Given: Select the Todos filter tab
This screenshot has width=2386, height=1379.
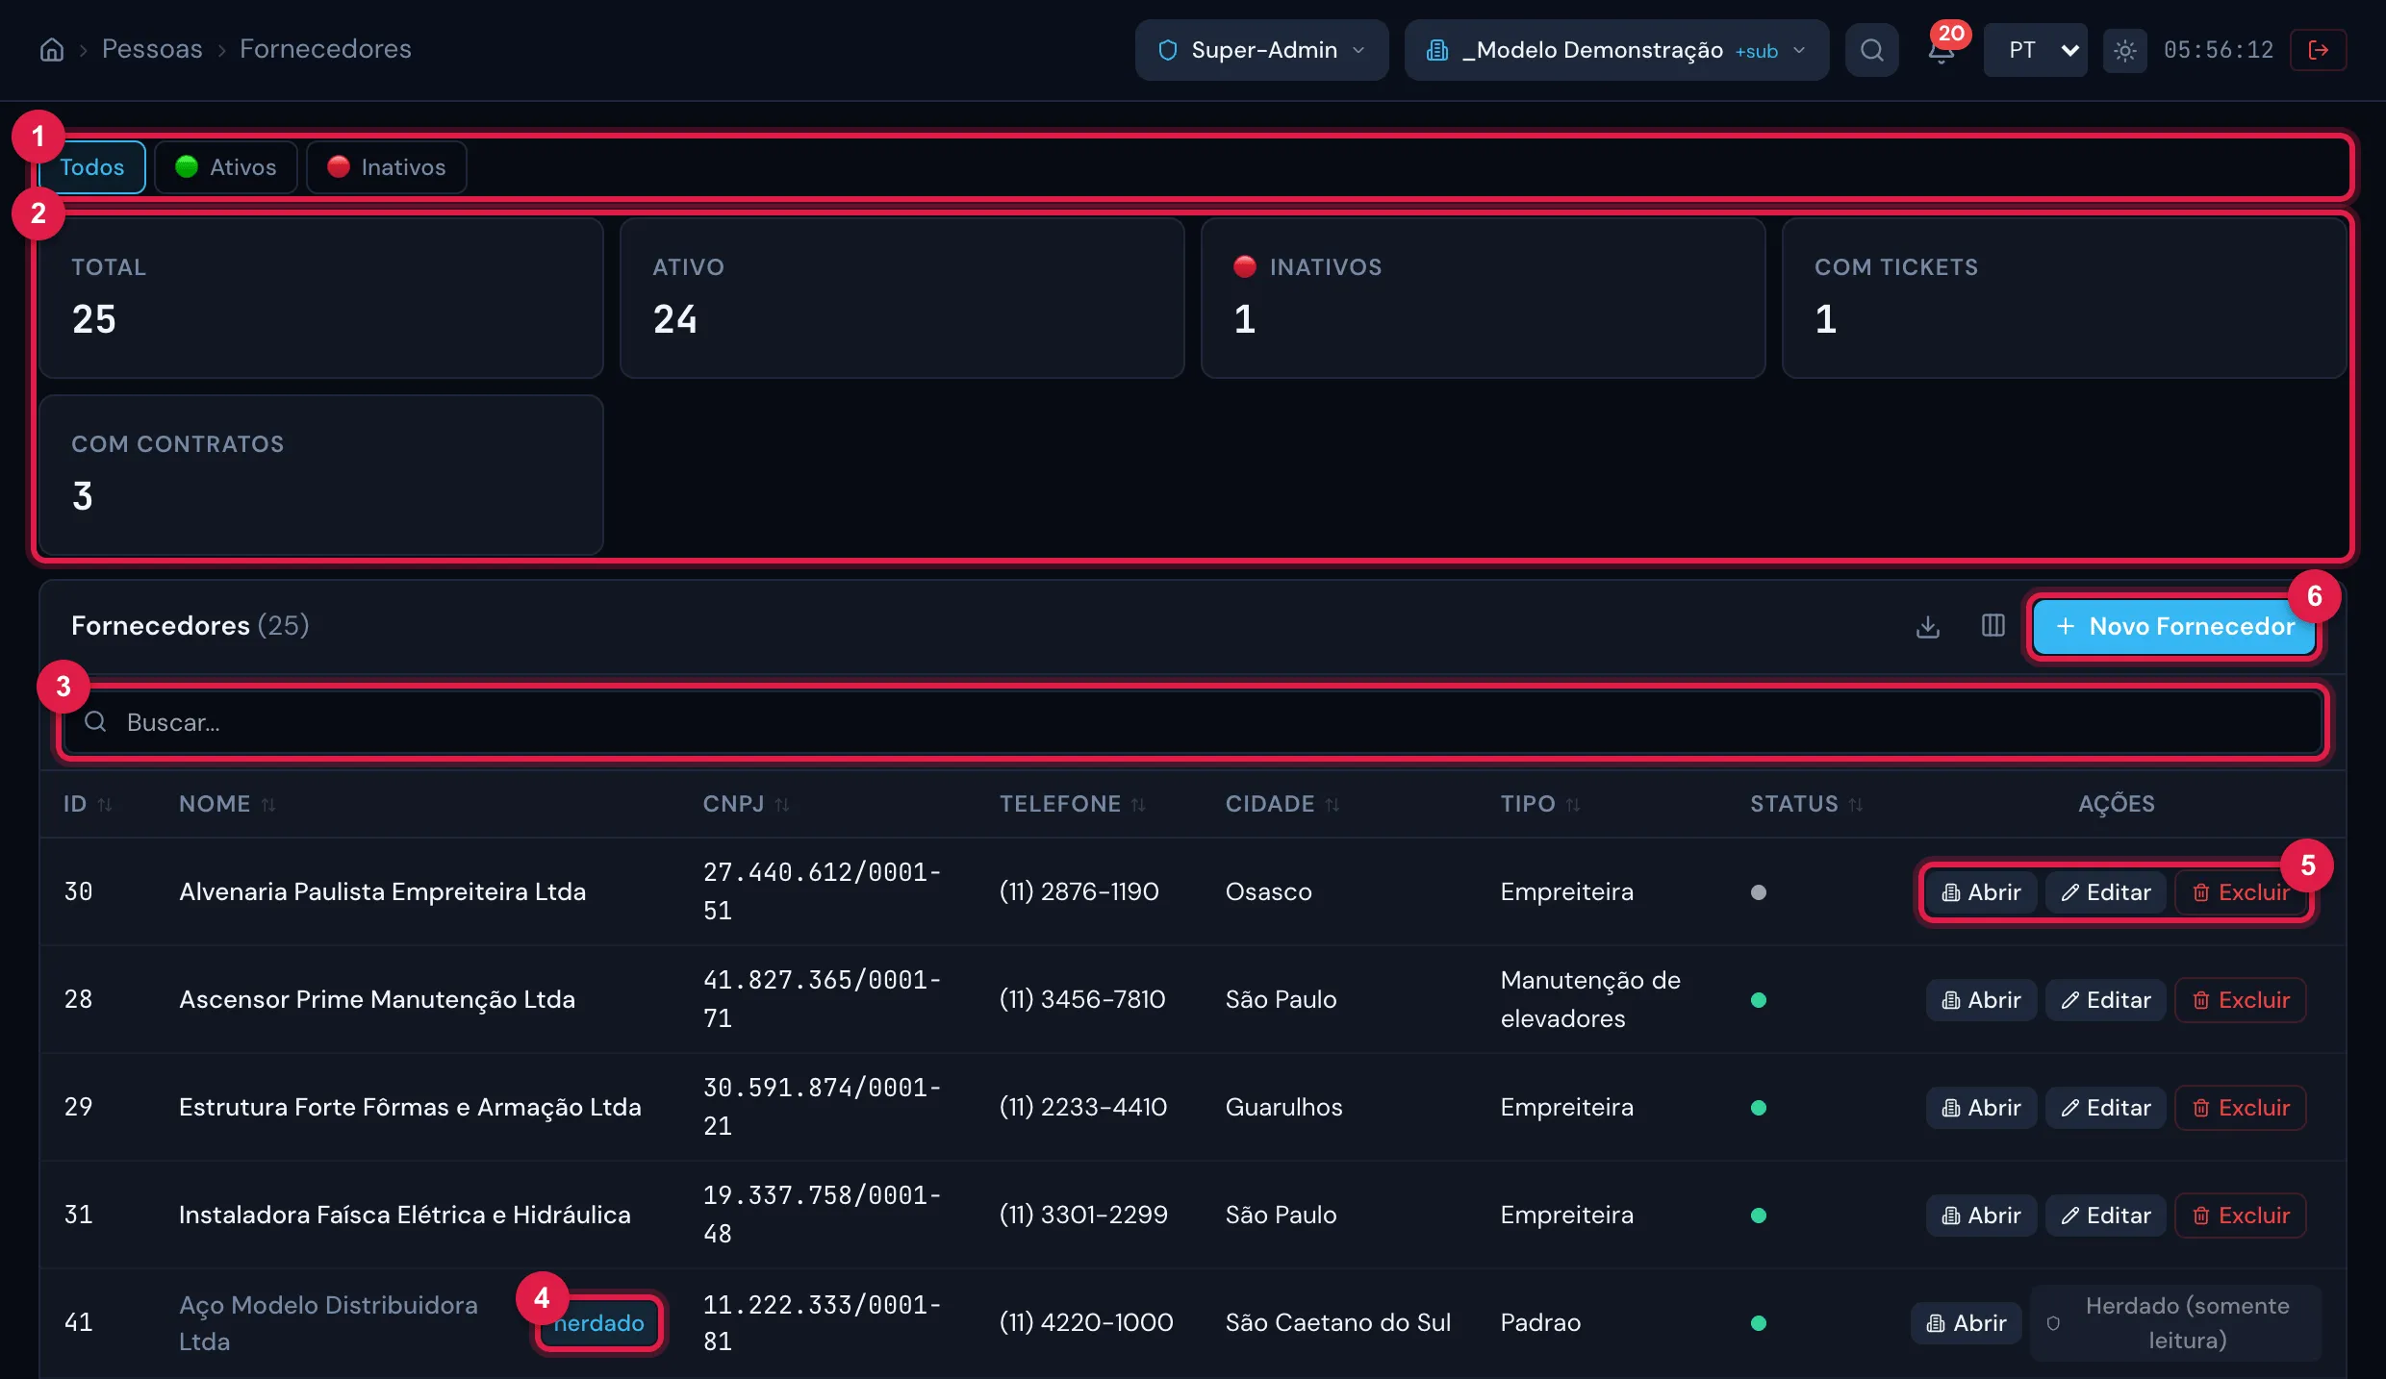Looking at the screenshot, I should pyautogui.click(x=91, y=167).
